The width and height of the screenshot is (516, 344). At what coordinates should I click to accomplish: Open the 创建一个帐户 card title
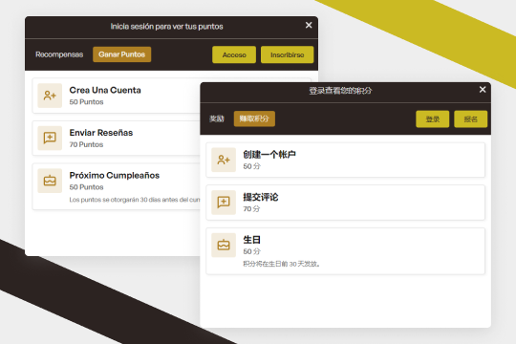(269, 155)
